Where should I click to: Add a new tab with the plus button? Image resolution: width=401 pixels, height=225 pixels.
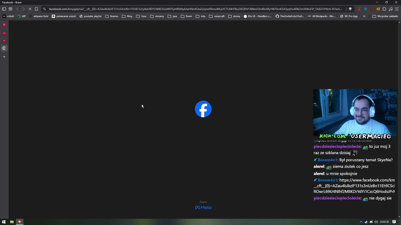click(4, 57)
